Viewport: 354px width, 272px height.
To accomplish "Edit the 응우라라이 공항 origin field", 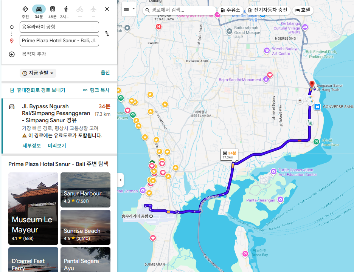I will [59, 27].
